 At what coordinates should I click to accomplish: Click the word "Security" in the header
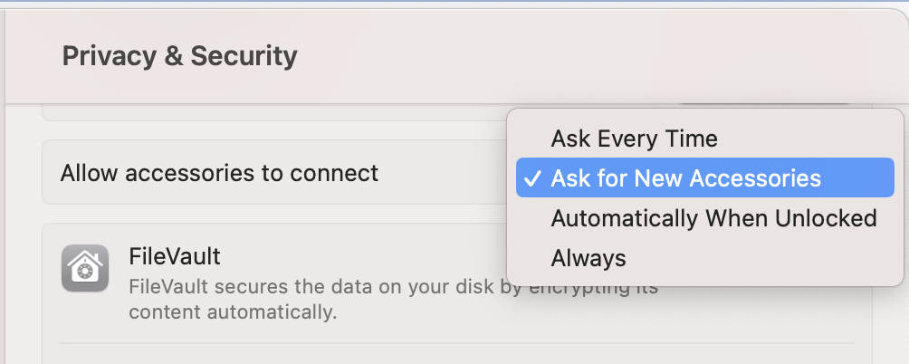247,56
